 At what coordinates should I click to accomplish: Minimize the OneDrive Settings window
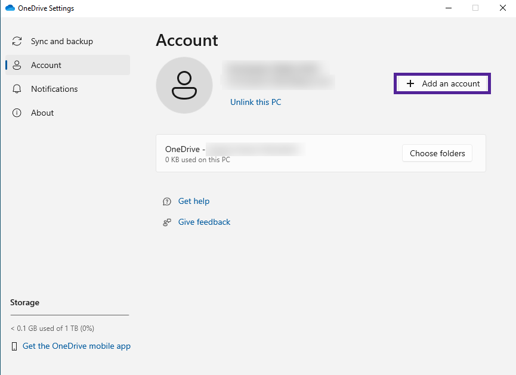point(448,8)
